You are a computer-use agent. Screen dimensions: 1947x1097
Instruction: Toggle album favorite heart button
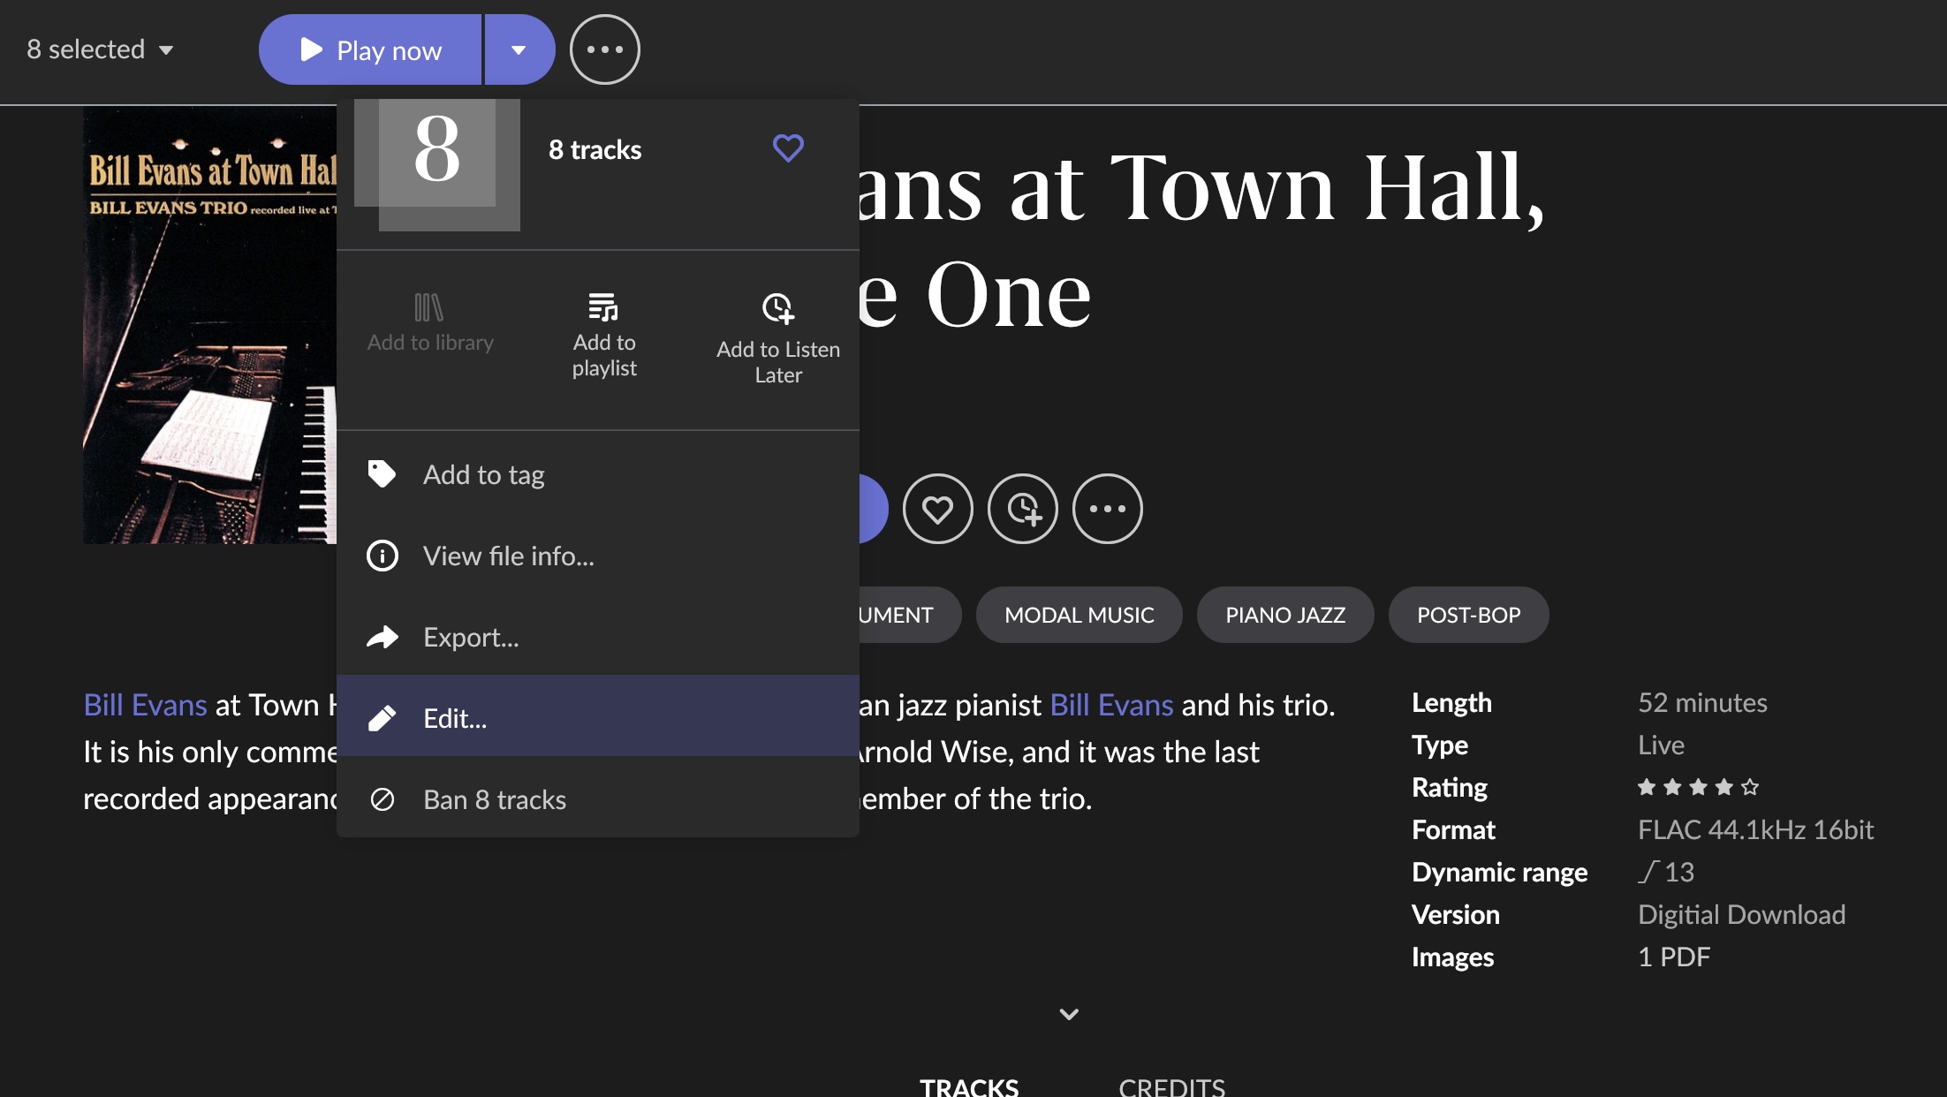(937, 509)
